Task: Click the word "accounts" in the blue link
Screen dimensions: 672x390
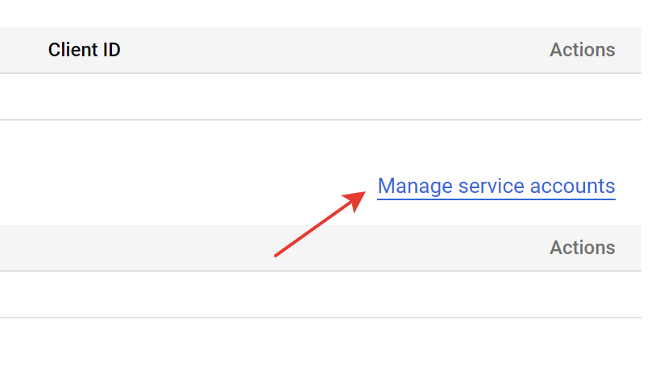Action: (573, 187)
